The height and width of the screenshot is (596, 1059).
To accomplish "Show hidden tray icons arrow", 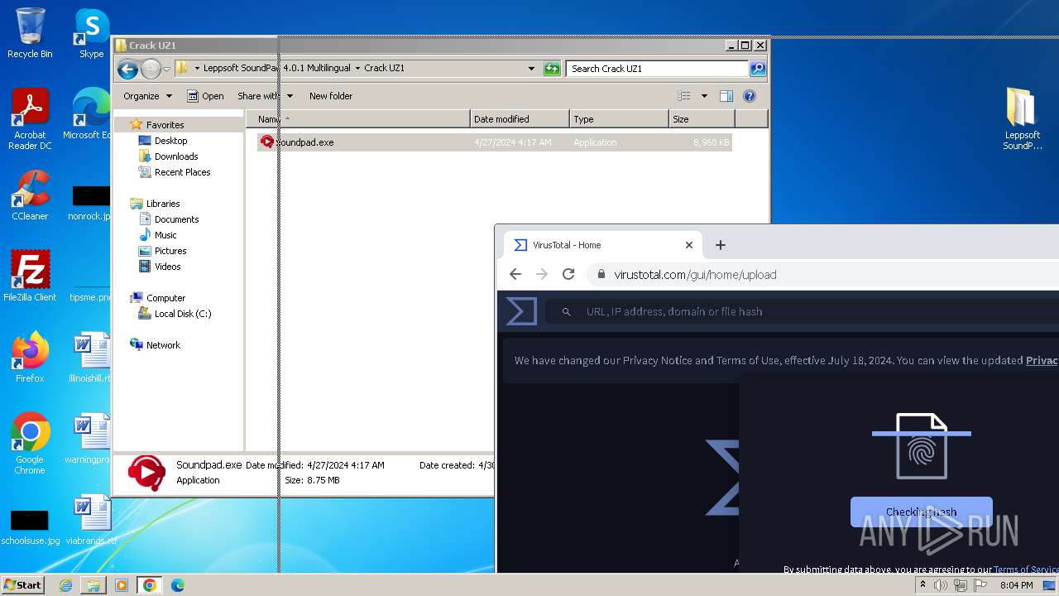I will (922, 585).
